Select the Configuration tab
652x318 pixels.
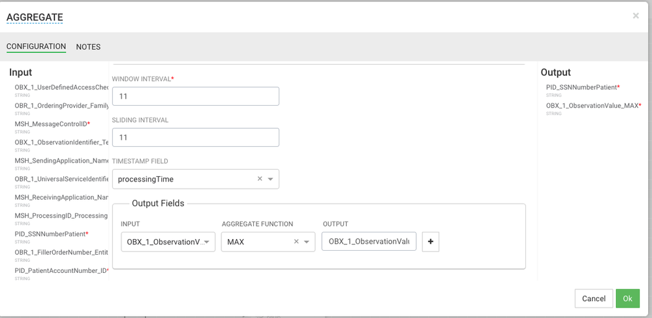(36, 47)
